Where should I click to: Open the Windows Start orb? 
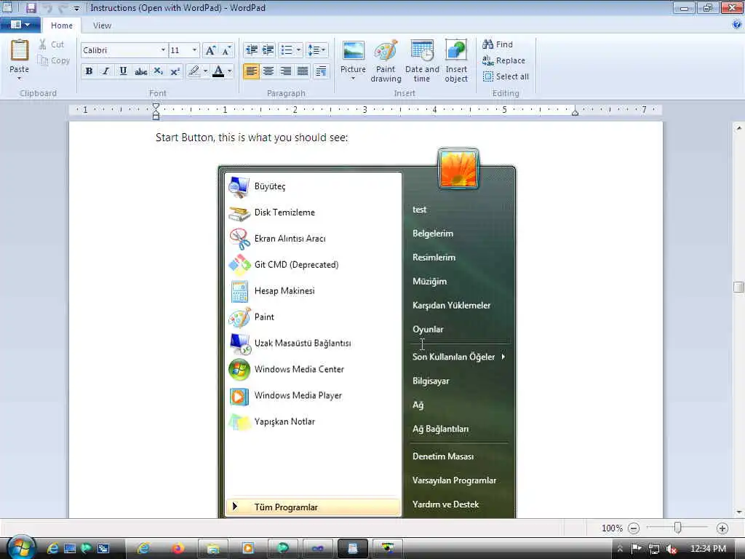[x=21, y=547]
